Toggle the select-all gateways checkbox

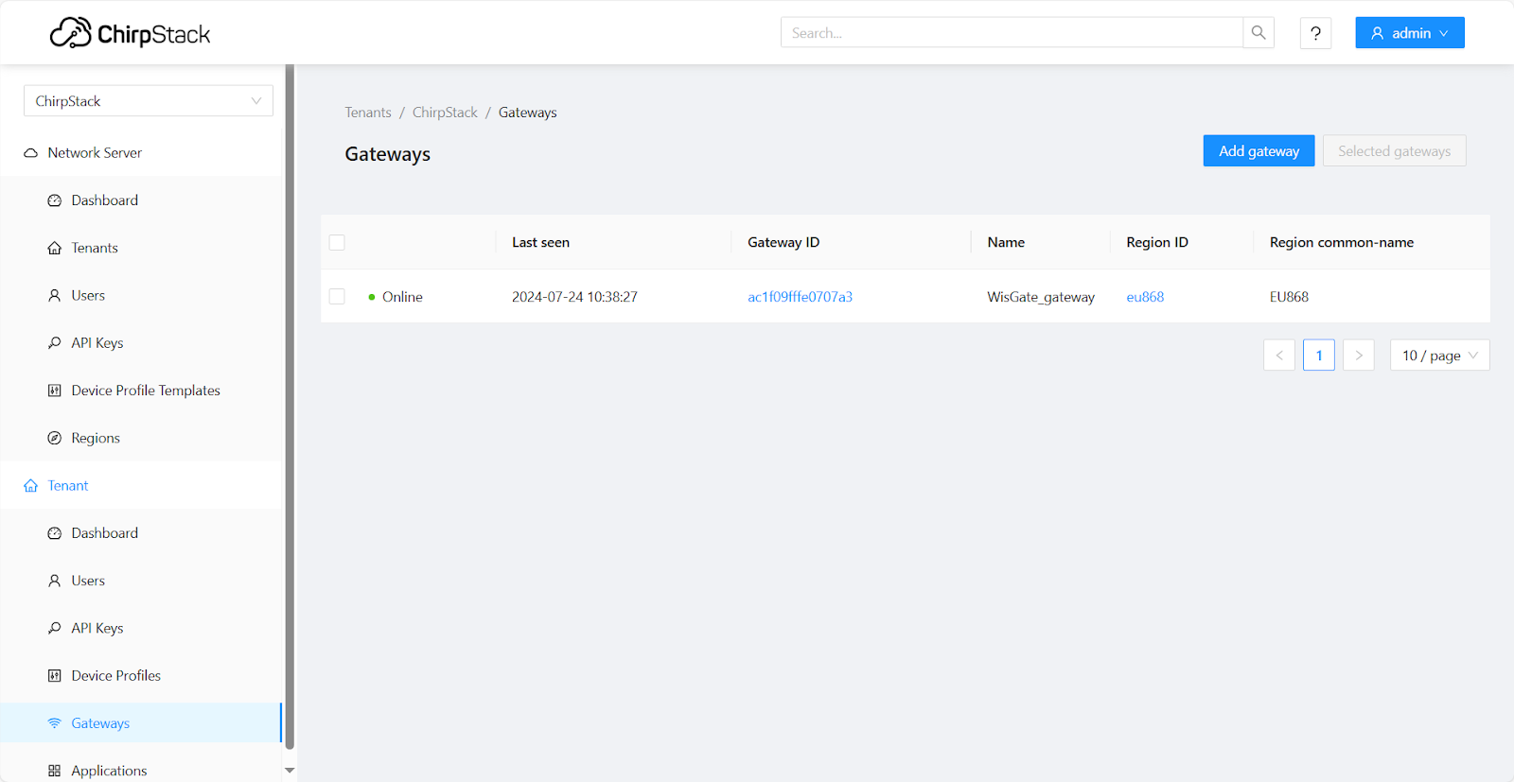(x=337, y=243)
